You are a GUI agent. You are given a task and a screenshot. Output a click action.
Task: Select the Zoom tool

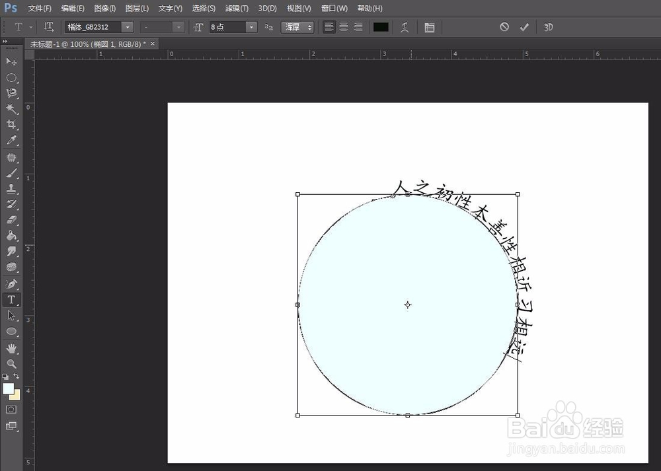pos(11,363)
